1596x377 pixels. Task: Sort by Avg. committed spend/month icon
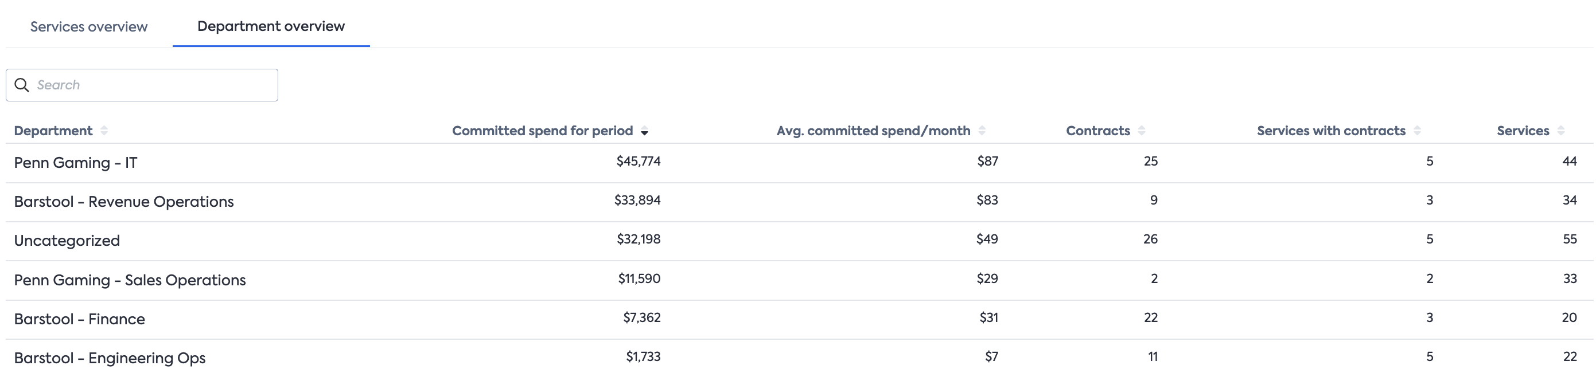[x=982, y=131]
